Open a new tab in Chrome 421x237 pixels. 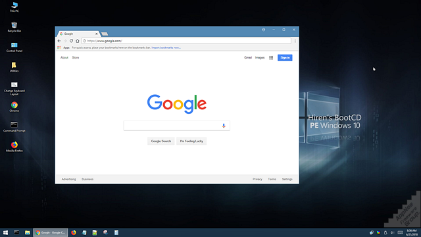pos(105,34)
